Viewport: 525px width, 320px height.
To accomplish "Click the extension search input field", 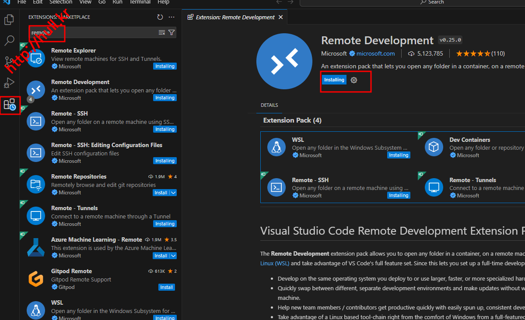I will coord(92,32).
